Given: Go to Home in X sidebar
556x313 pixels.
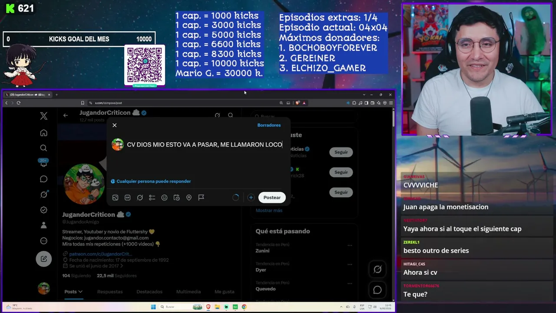Looking at the screenshot, I should tap(43, 133).
